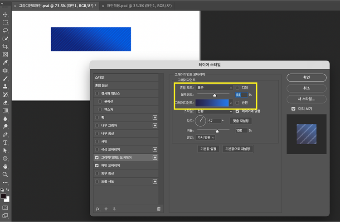The width and height of the screenshot is (340, 222).
Task: Enable 내부 광선 checkbox
Action: click(97, 133)
